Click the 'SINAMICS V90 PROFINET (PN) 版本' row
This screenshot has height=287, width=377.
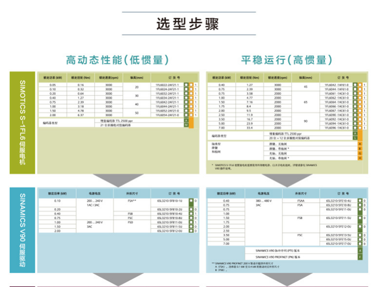pos(302,257)
